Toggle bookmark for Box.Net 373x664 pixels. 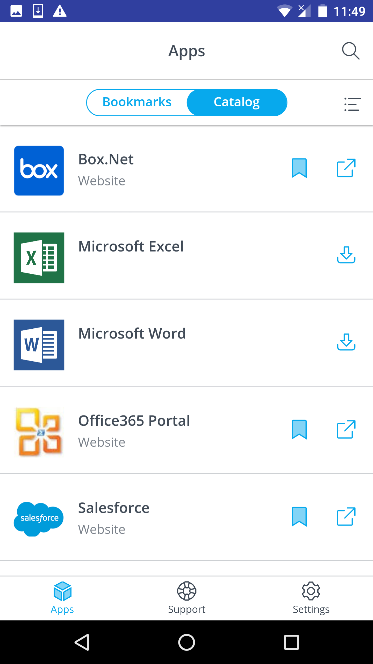[x=299, y=168]
